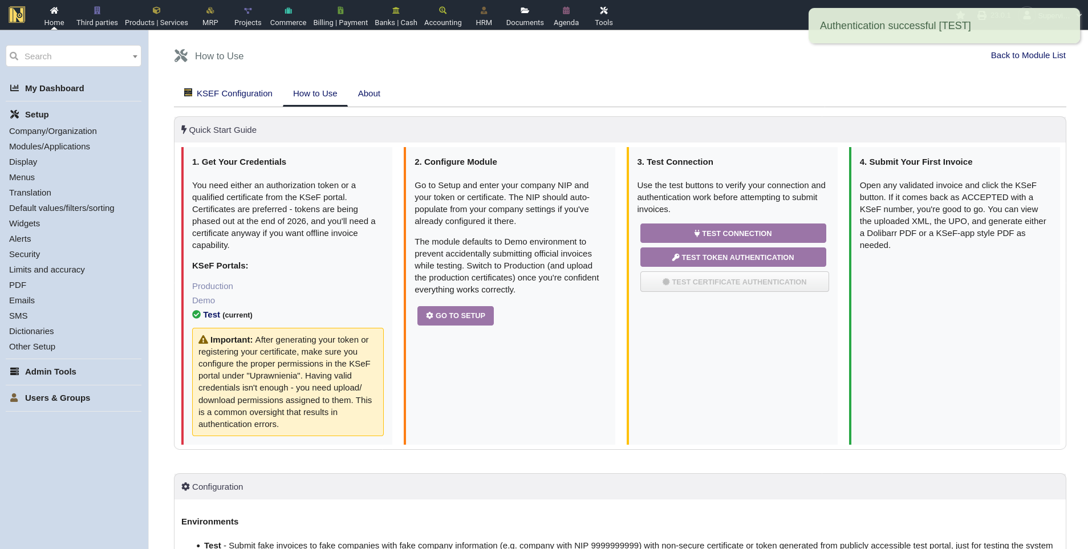Open the MRP module icon
This screenshot has height=549, width=1088.
tap(210, 10)
